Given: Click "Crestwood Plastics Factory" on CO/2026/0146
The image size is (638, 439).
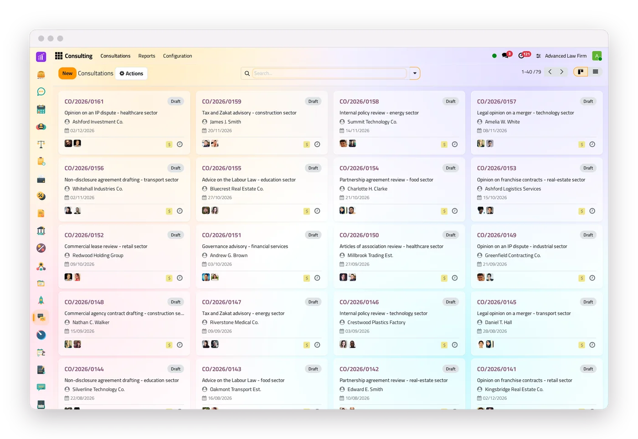Looking at the screenshot, I should [x=376, y=322].
